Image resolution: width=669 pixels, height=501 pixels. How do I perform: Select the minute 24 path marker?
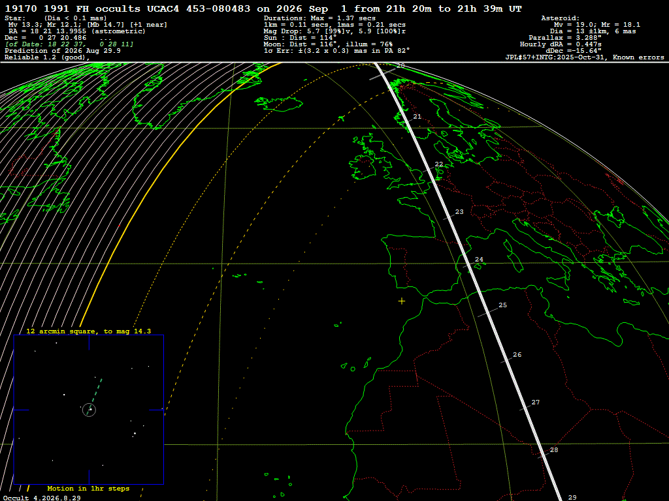click(479, 260)
